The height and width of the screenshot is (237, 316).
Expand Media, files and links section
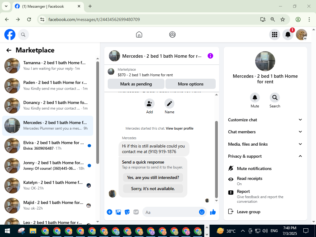pyautogui.click(x=265, y=144)
